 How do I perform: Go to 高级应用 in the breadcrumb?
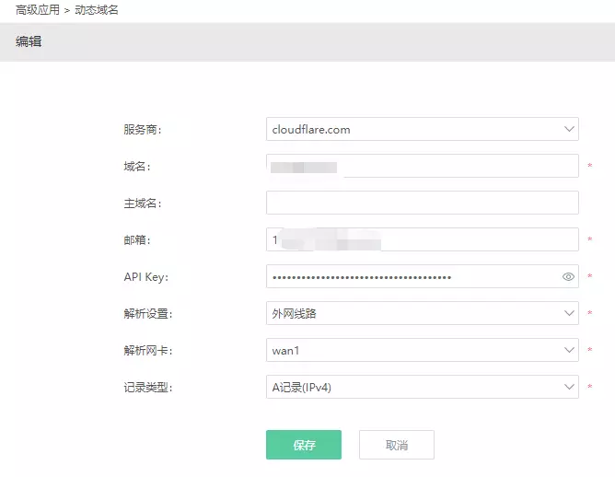click(37, 10)
